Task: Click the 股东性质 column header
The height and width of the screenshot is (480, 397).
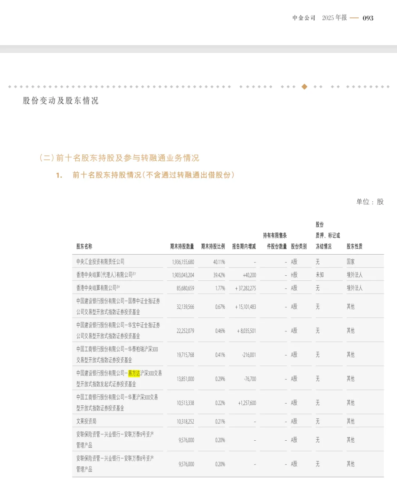Action: coord(354,246)
